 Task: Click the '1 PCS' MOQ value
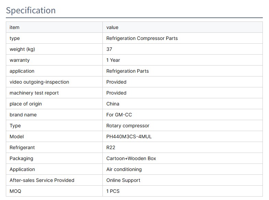[113, 191]
